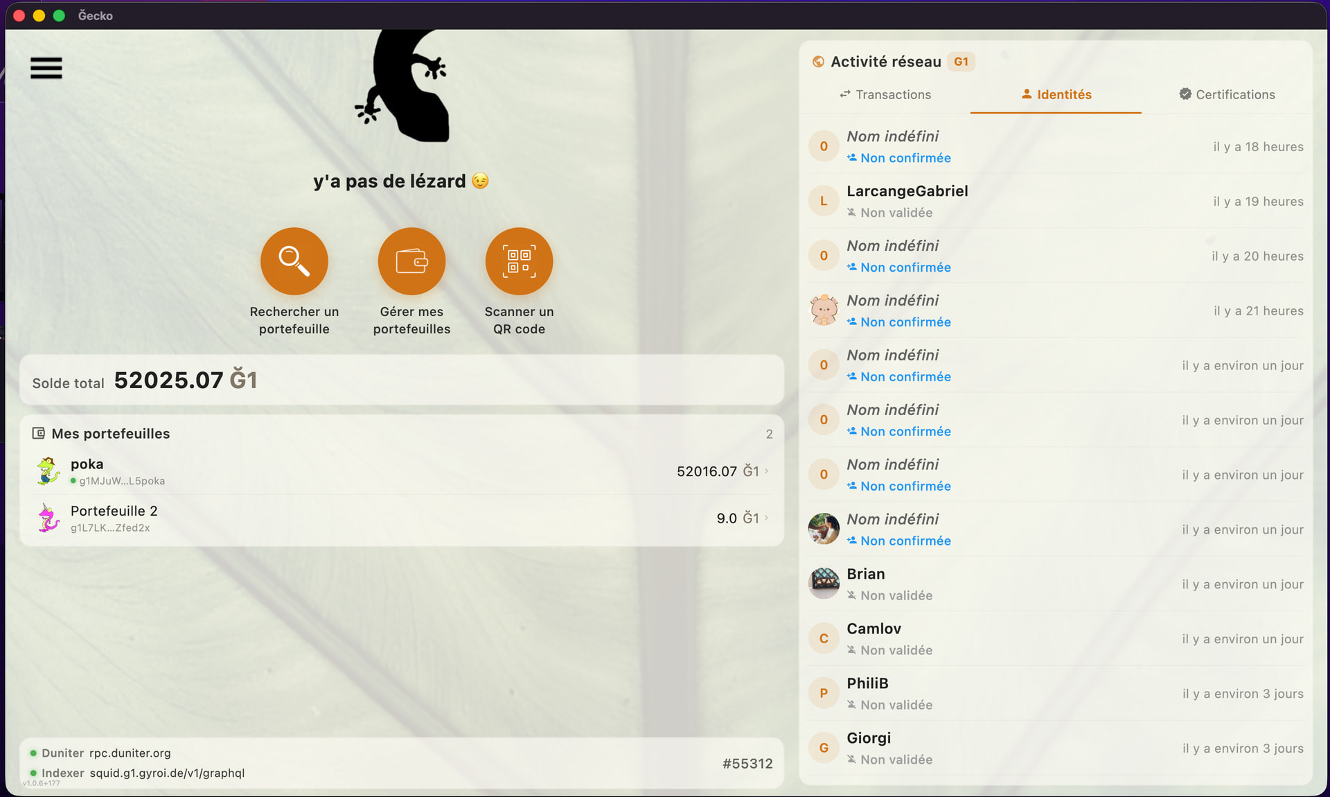Switch to the Certifications tab

1227,94
